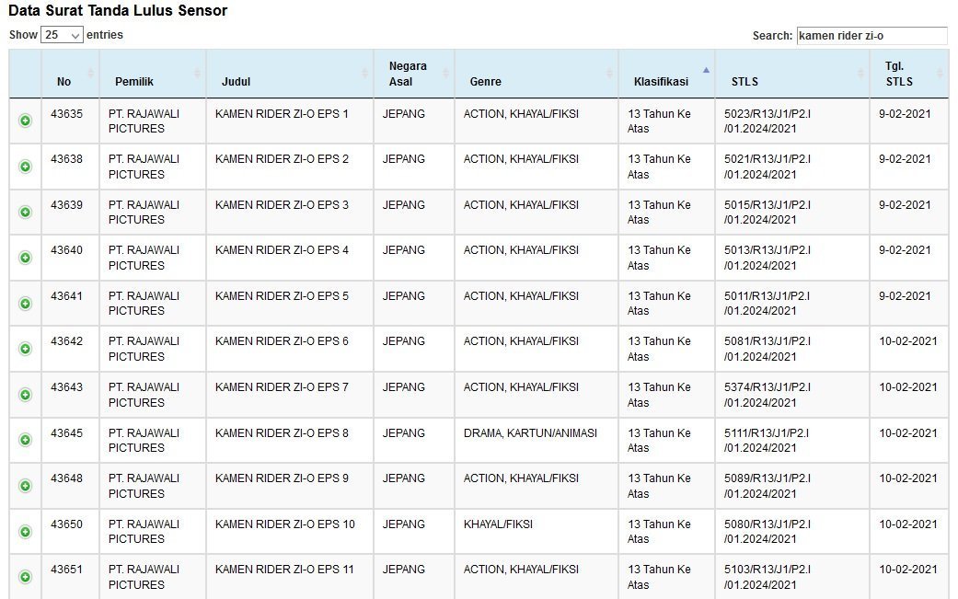Screen dimensions: 958x599
Task: Open details icon for KAMEN RIDER ZI-O EPS 4
Action: 25,258
